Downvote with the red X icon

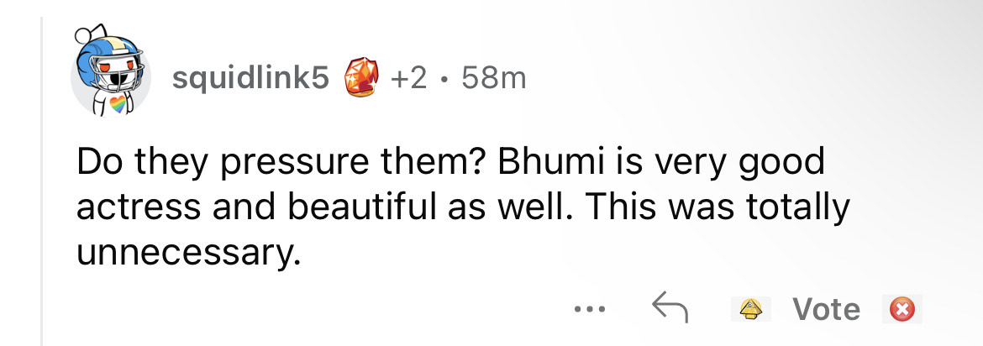902,309
